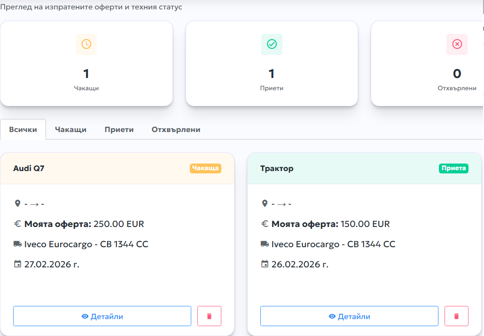Click the euro icon in Трактор card

[x=265, y=224]
